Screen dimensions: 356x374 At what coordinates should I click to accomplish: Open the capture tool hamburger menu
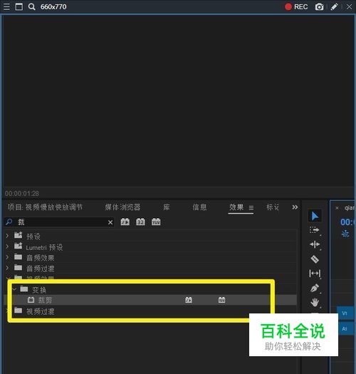coord(6,6)
